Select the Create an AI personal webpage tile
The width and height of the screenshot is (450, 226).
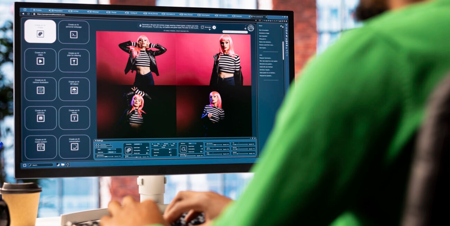(74, 31)
